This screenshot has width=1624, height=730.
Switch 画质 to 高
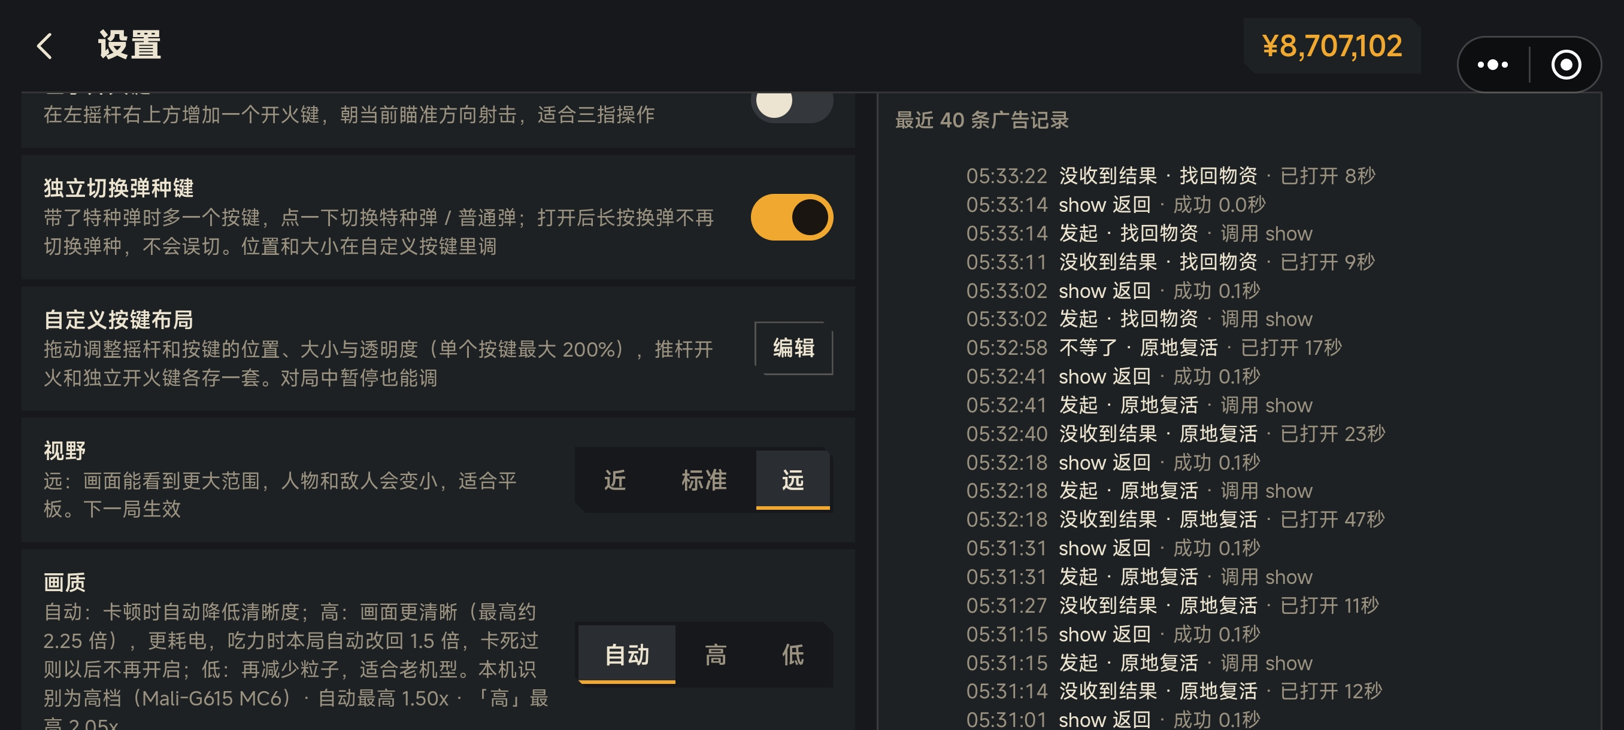[715, 655]
